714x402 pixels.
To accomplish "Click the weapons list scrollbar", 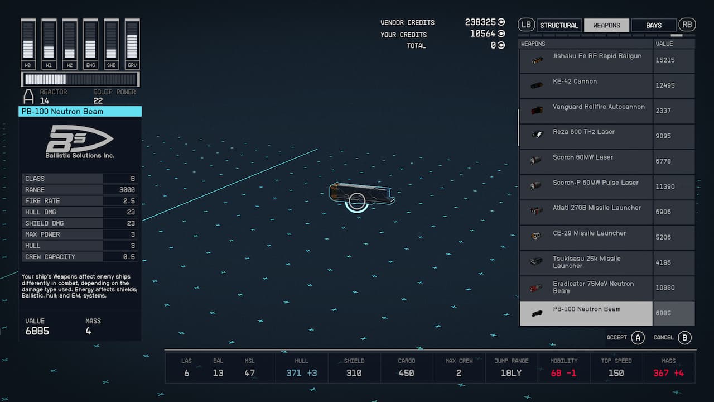I will pyautogui.click(x=519, y=128).
